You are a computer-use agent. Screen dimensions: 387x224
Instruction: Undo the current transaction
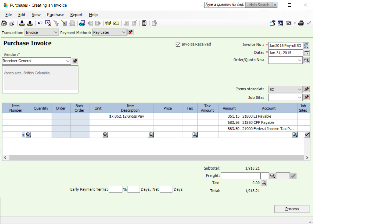click(x=40, y=23)
